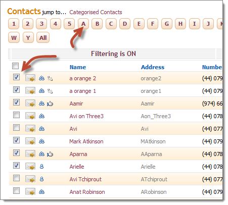This screenshot has height=205, width=228.
Task: Click footprints icon beside a orange 1
Action: 50,91
